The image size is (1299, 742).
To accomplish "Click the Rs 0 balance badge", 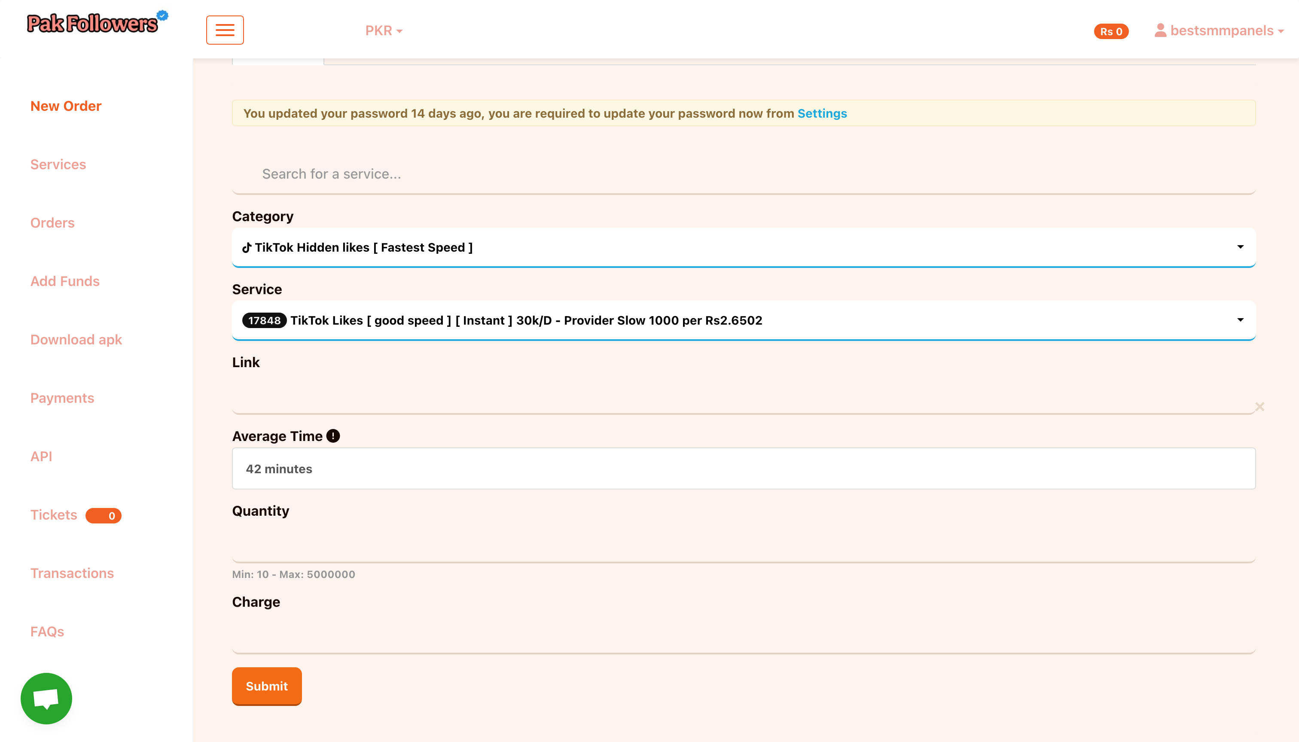I will pos(1111,31).
